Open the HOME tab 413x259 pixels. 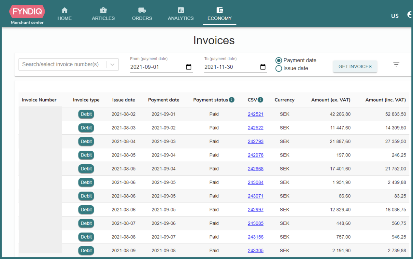[x=64, y=14]
